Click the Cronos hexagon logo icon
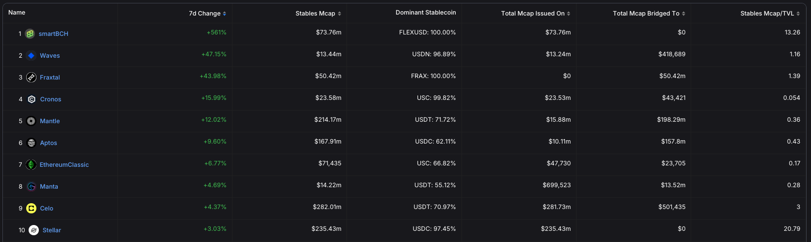This screenshot has height=242, width=811. click(x=32, y=99)
